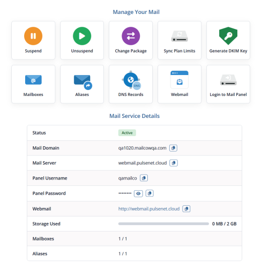Image resolution: width=269 pixels, height=269 pixels.
Task: Click the 0 MB / 2 GB storage text
Action: pos(224,223)
